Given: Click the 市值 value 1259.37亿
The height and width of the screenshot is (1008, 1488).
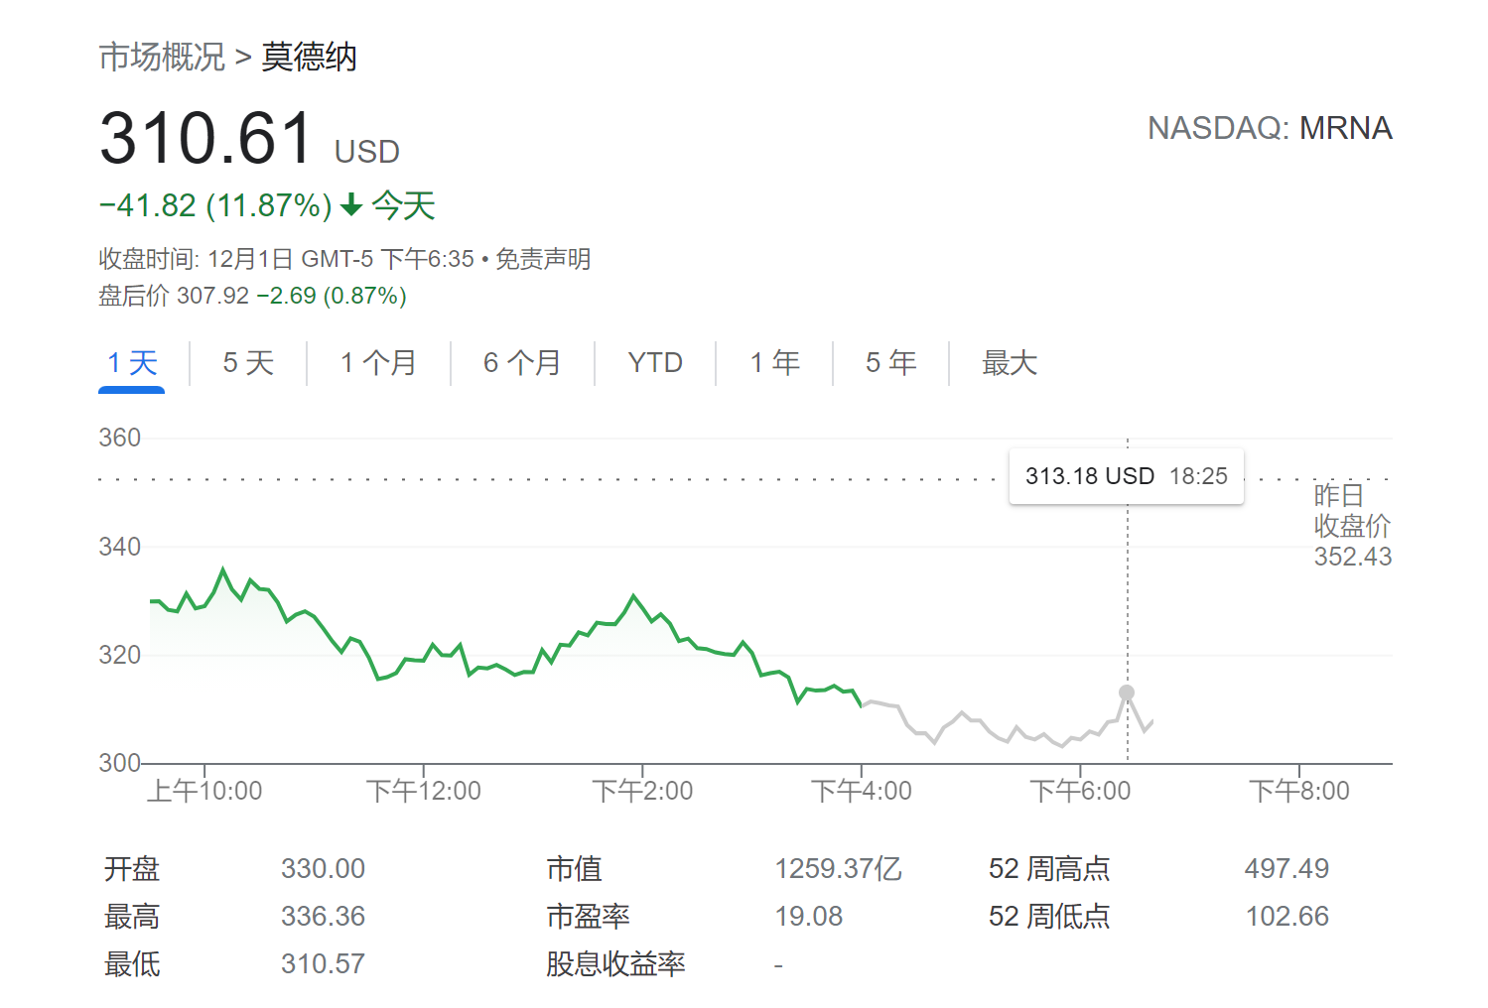Looking at the screenshot, I should pyautogui.click(x=838, y=869).
